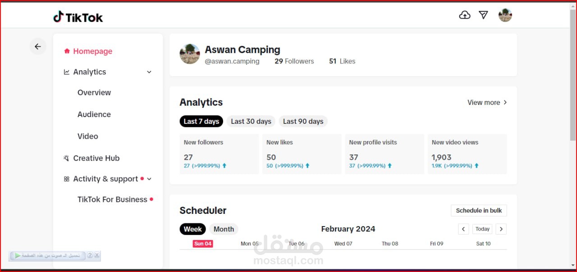
Task: Click View more in Analytics
Action: pos(487,103)
